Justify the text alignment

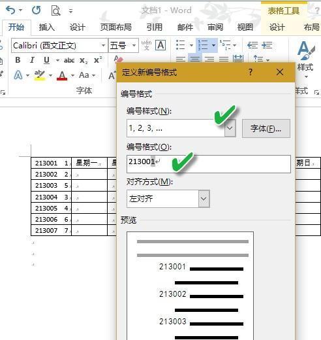point(224,59)
